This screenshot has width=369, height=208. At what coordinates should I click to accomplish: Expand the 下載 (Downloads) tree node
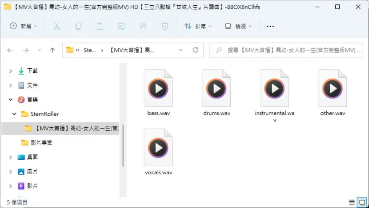[x=10, y=71]
